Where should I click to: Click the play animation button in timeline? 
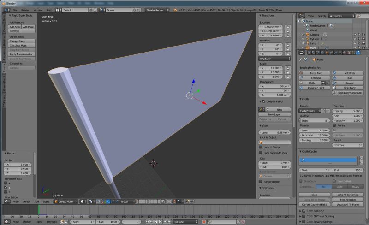pos(160,222)
